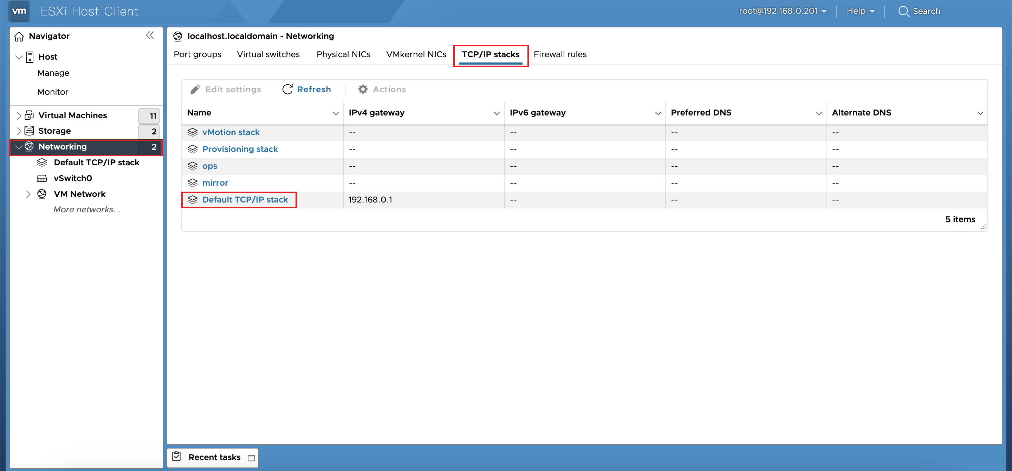Click the Default TCP/IP stack table row icon
The height and width of the screenshot is (471, 1012).
[x=193, y=200]
